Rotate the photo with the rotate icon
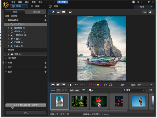The width and height of the screenshot is (157, 118). (105, 85)
